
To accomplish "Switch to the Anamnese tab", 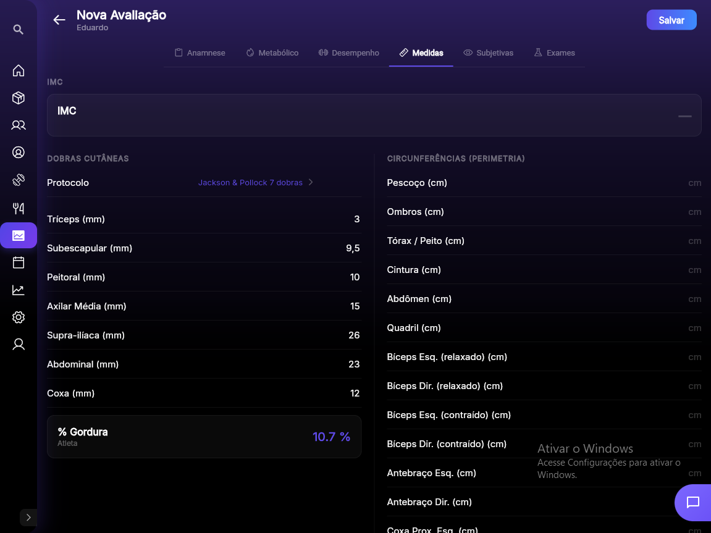I will point(200,52).
